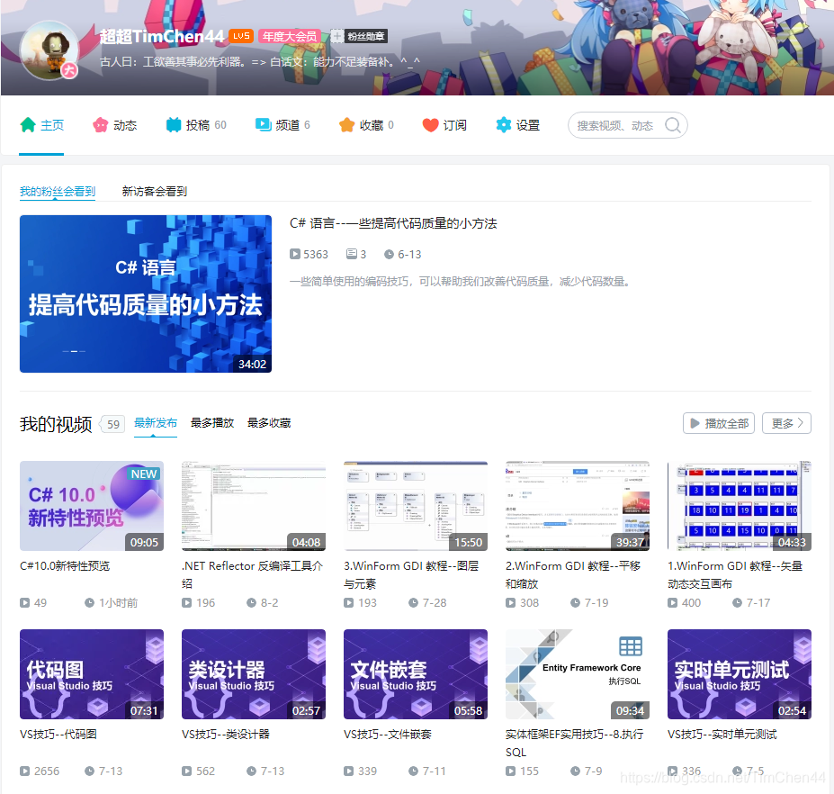The image size is (834, 794).
Task: Click the 播放全部 play all button
Action: pyautogui.click(x=718, y=422)
